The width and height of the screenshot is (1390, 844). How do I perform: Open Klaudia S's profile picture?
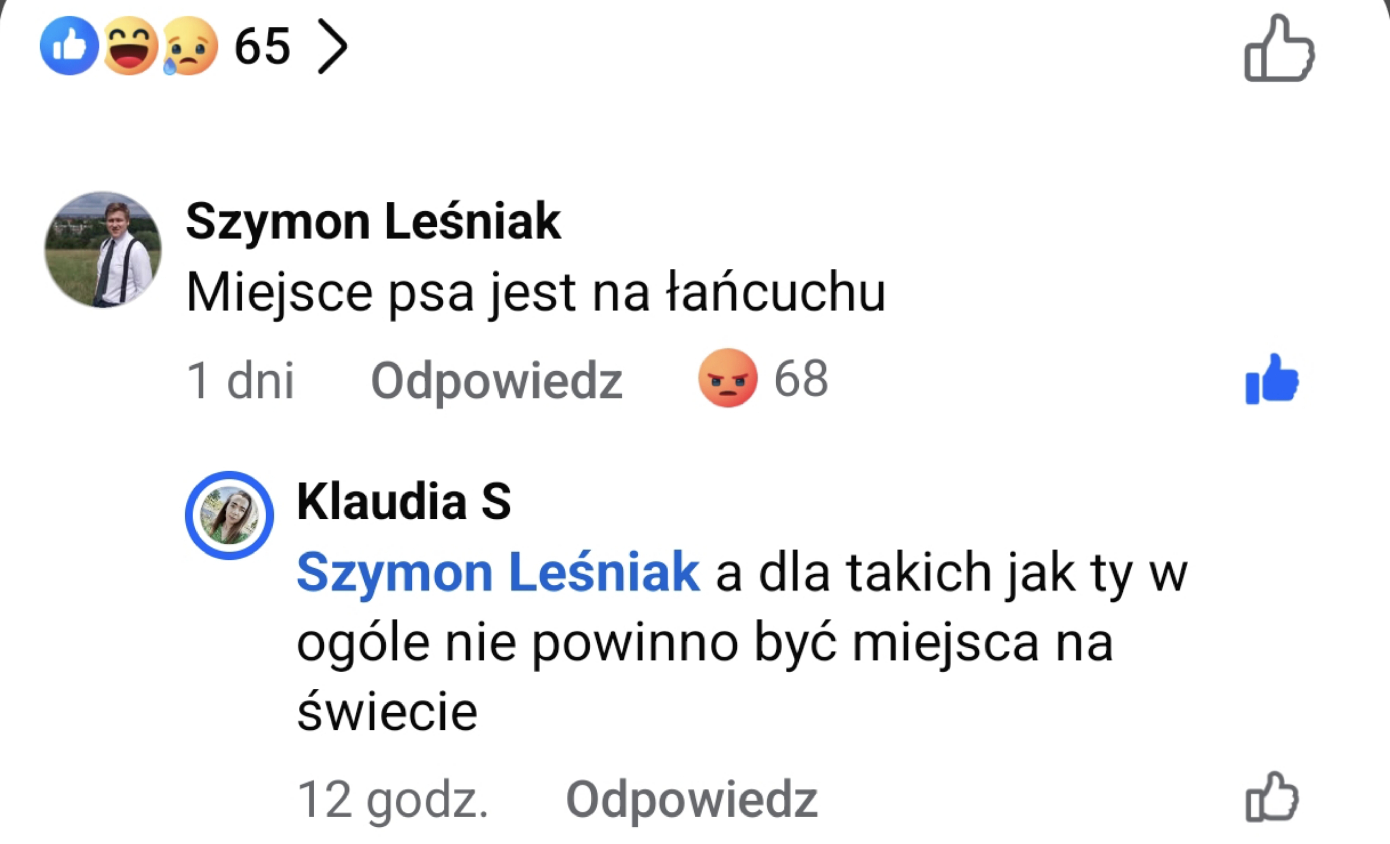coord(229,515)
